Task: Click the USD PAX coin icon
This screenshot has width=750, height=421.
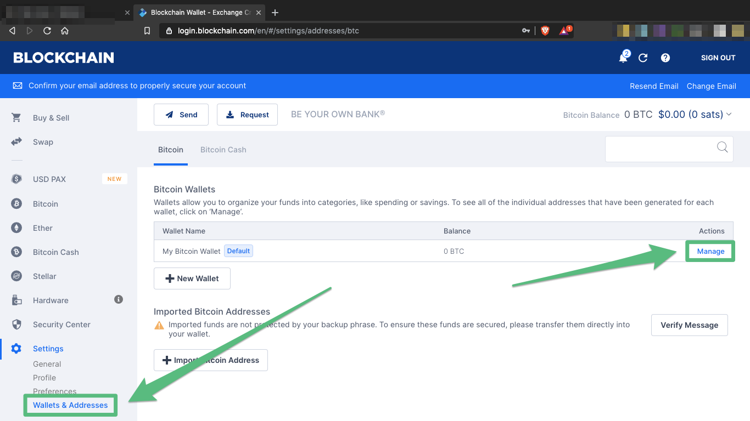Action: 16,179
